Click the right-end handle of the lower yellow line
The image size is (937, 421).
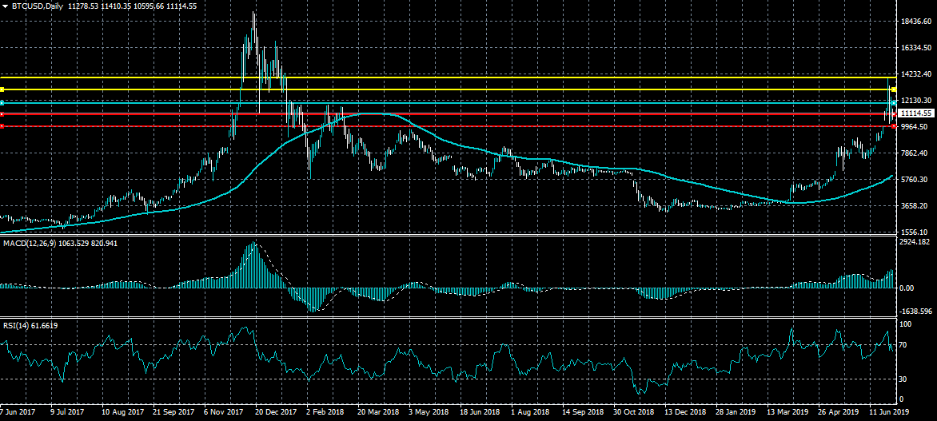click(x=893, y=89)
